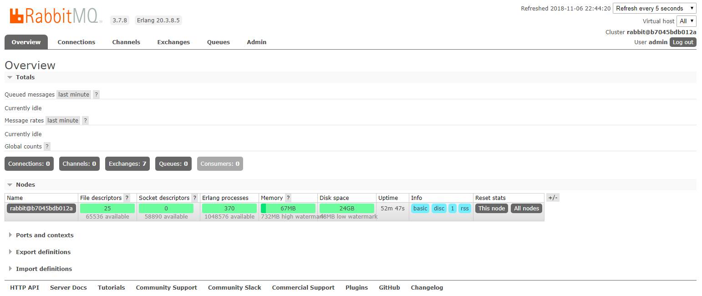Log out of admin user
The image size is (702, 296).
[683, 42]
